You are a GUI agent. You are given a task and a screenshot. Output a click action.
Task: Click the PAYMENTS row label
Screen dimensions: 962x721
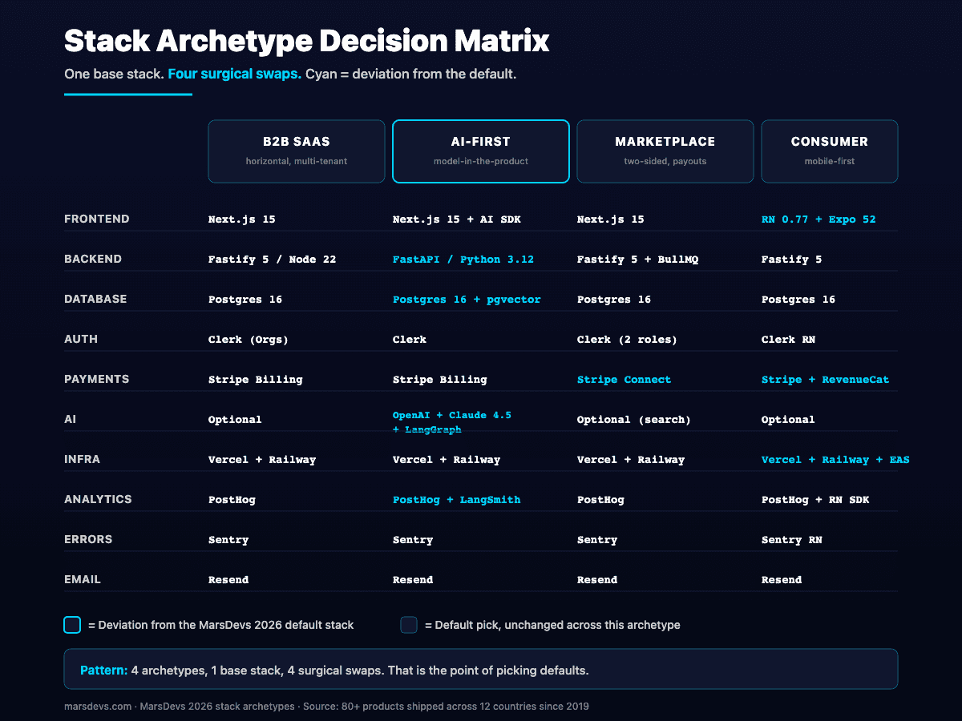click(96, 379)
